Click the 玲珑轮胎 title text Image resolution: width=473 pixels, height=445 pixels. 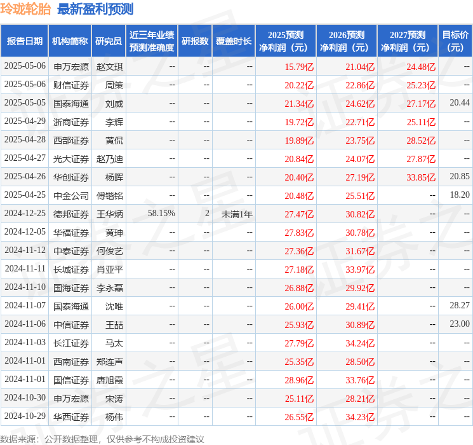[25, 9]
